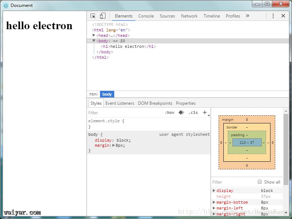Expand the head element node
The image size is (292, 219).
94,35
